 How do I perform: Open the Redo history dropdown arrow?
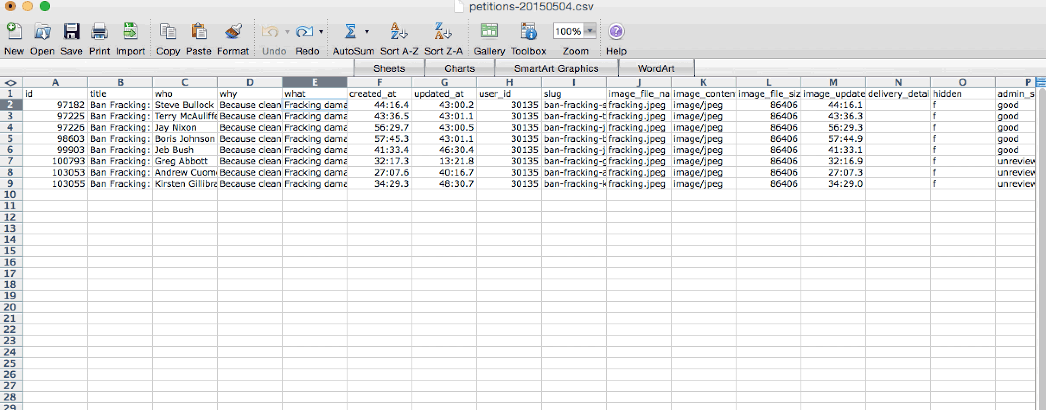click(321, 32)
